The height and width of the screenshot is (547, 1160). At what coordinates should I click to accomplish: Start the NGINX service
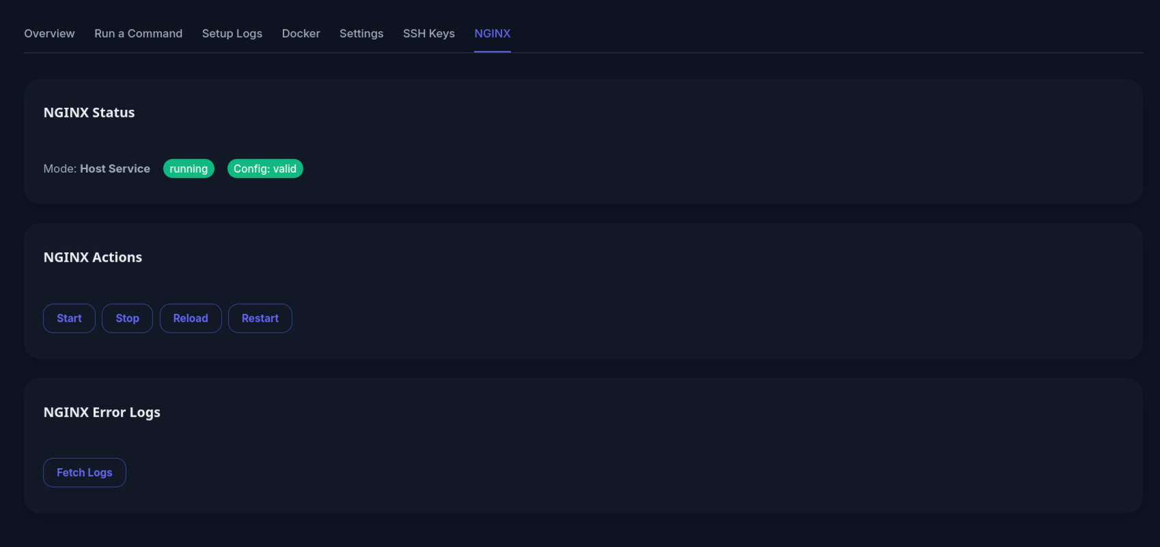[69, 318]
